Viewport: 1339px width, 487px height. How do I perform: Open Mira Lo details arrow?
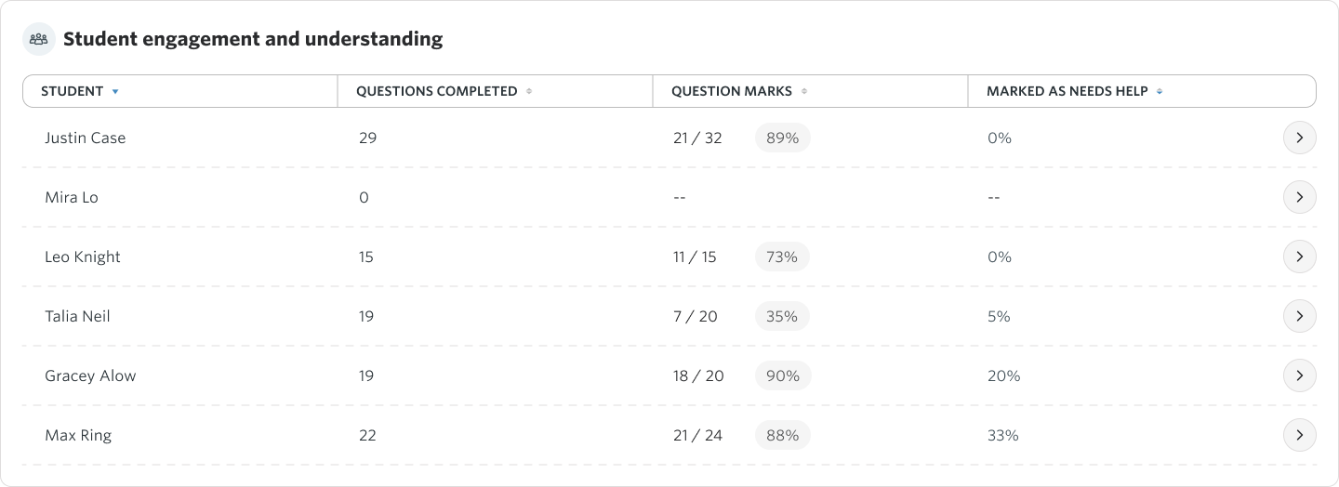pos(1300,197)
